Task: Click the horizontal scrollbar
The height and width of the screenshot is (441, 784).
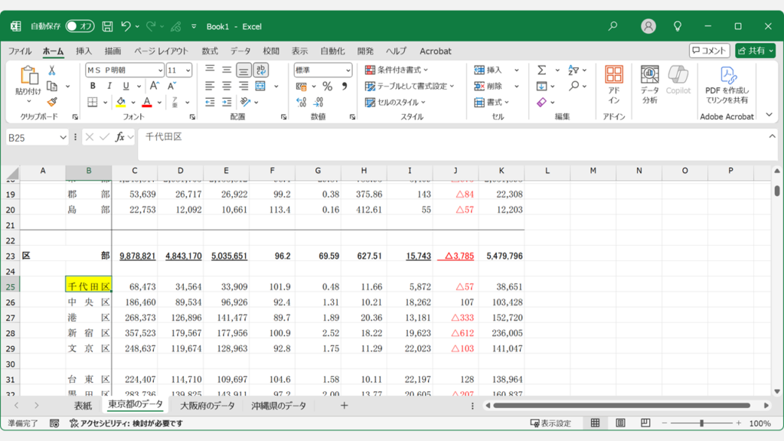Action: tap(622, 406)
